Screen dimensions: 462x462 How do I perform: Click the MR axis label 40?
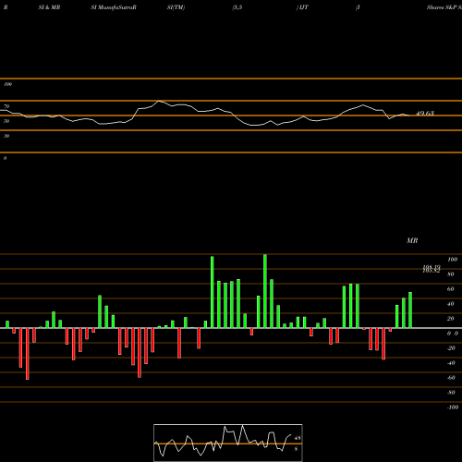point(451,304)
